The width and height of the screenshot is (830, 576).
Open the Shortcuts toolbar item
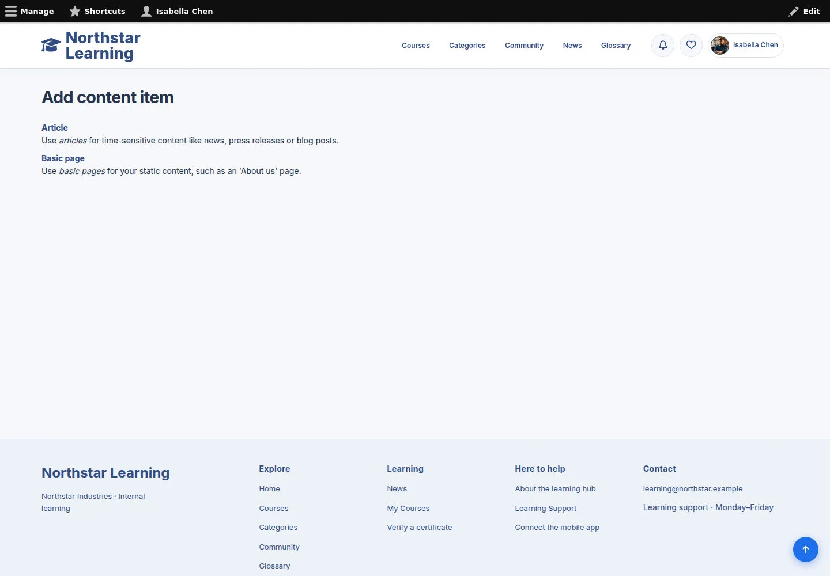click(97, 11)
